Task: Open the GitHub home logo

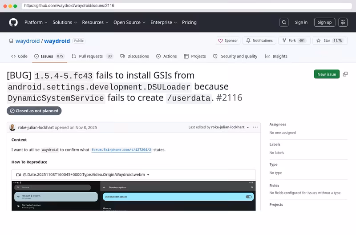Action: coord(13,22)
